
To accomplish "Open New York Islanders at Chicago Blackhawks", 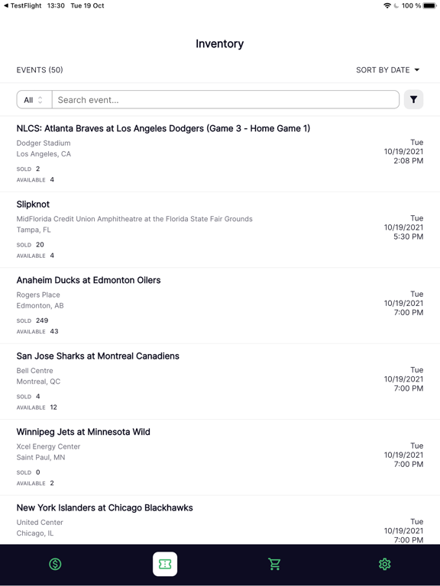I will 220,520.
